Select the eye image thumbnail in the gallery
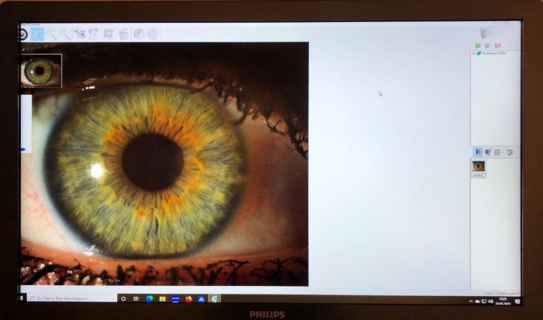 [478, 166]
